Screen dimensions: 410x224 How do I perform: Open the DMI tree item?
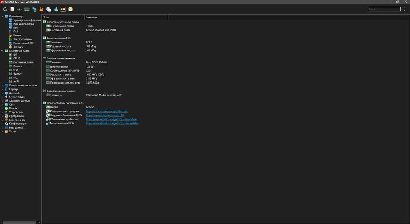click(16, 28)
